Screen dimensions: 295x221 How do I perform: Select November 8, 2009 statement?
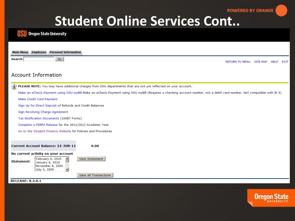click(49, 166)
